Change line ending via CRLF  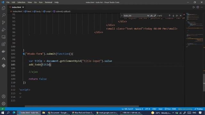[x=154, y=109]
